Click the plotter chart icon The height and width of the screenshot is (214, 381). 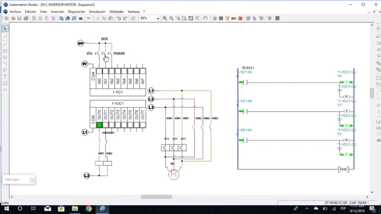point(277,18)
